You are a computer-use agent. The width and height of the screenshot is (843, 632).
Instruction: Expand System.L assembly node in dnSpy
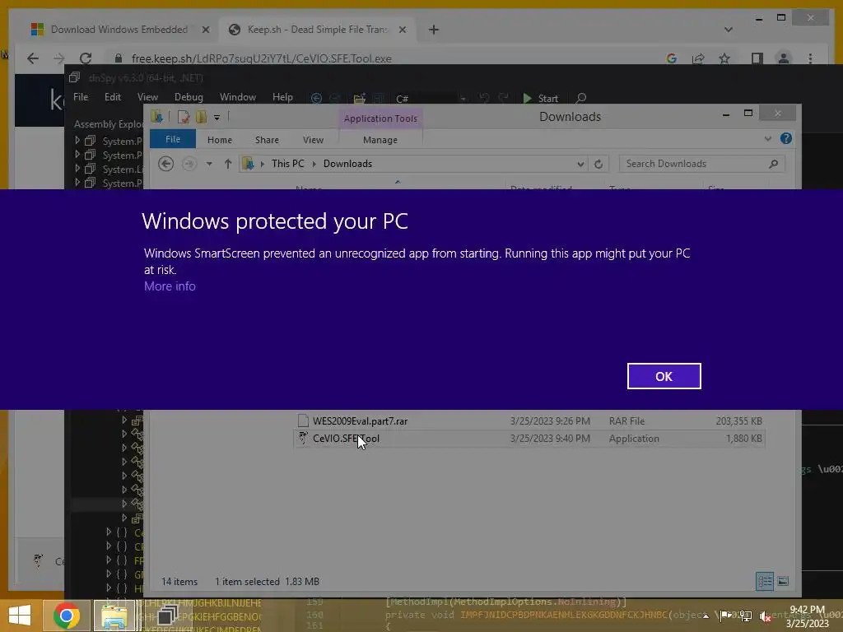point(77,169)
